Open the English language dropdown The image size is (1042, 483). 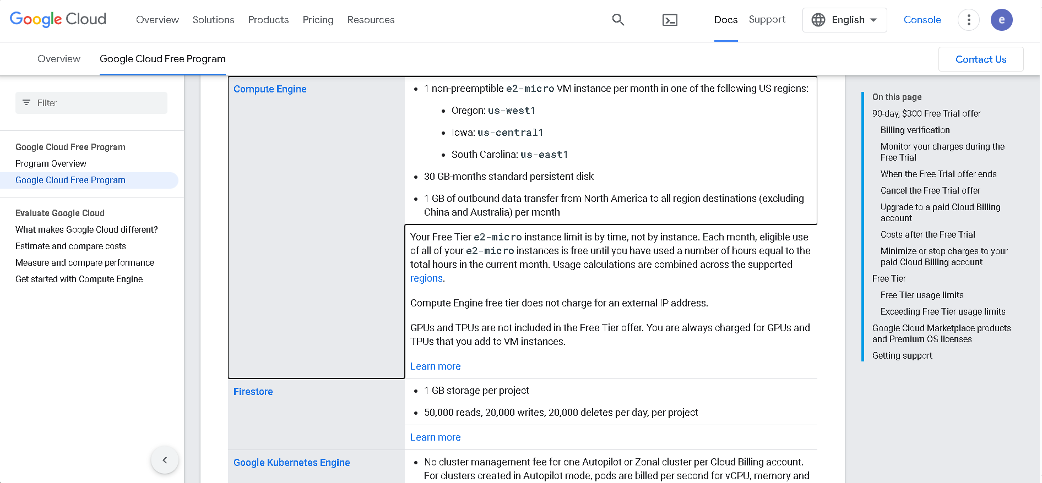click(845, 20)
